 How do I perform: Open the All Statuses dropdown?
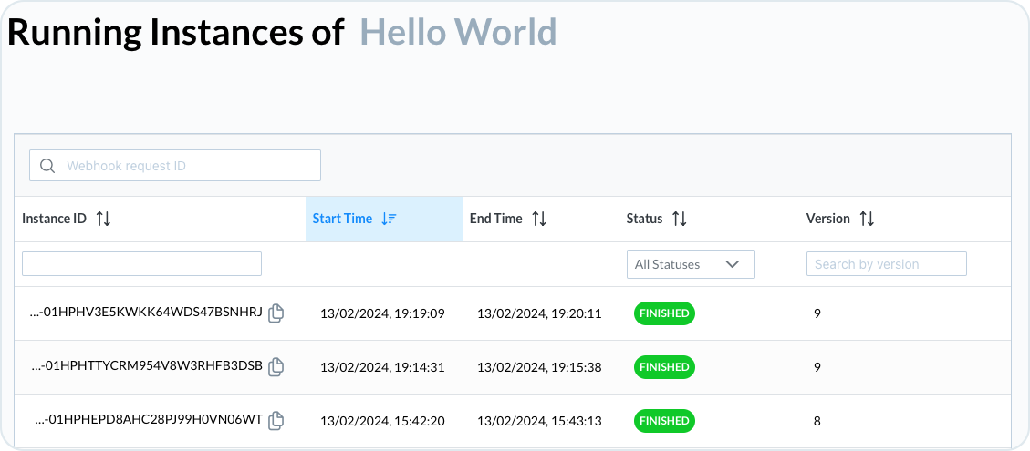pos(691,264)
